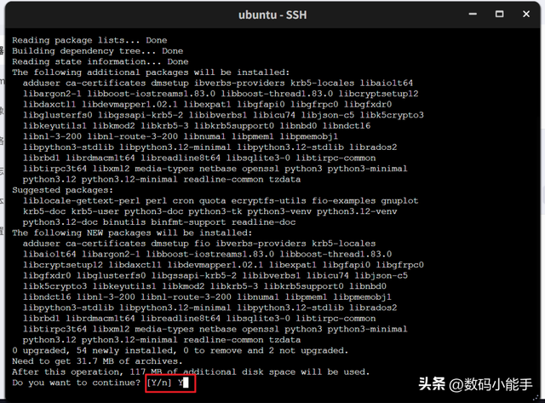This screenshot has height=403, width=545.
Task: Click 'Need to get 31.7 MB of archives.' line
Action: [98, 361]
